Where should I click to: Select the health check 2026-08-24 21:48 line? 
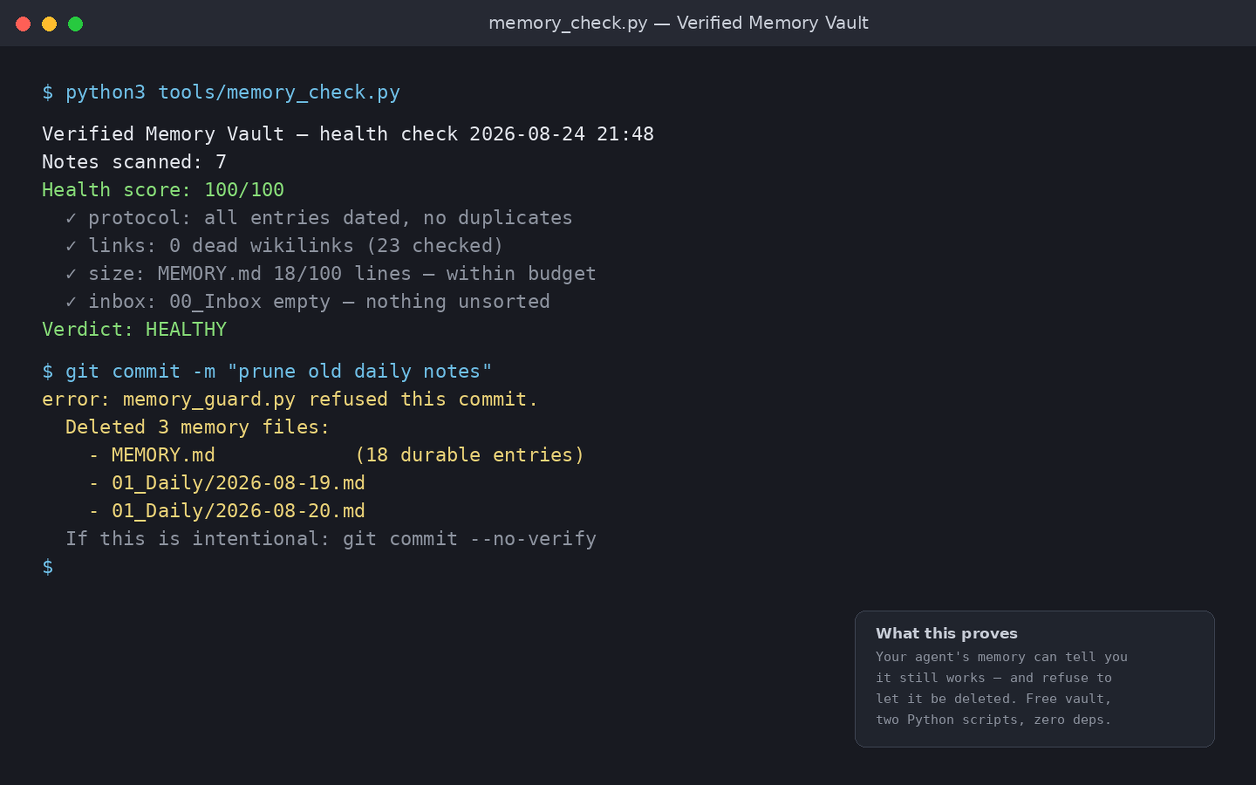pyautogui.click(x=348, y=134)
